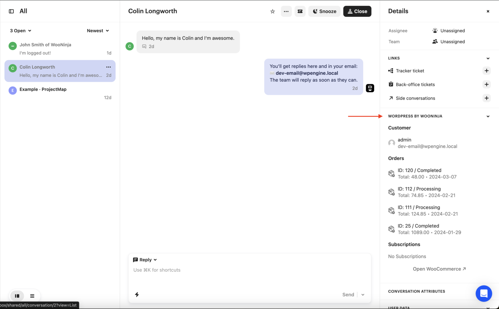Viewport: 499px width, 309px height.
Task: Switch to list view layout
Action: click(x=32, y=296)
